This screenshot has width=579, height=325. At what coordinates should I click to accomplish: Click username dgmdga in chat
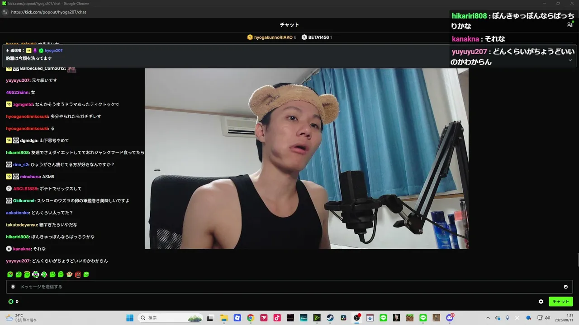(29, 140)
